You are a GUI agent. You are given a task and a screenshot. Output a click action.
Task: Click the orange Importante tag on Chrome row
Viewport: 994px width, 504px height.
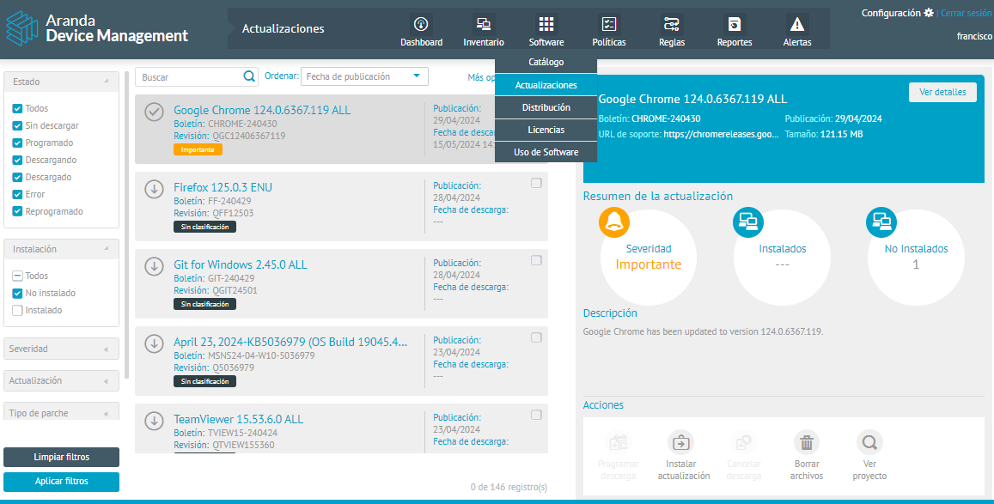[x=198, y=149]
